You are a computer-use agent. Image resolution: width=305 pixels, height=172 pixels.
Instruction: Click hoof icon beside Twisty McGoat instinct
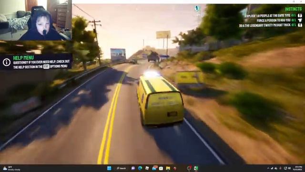300,25
